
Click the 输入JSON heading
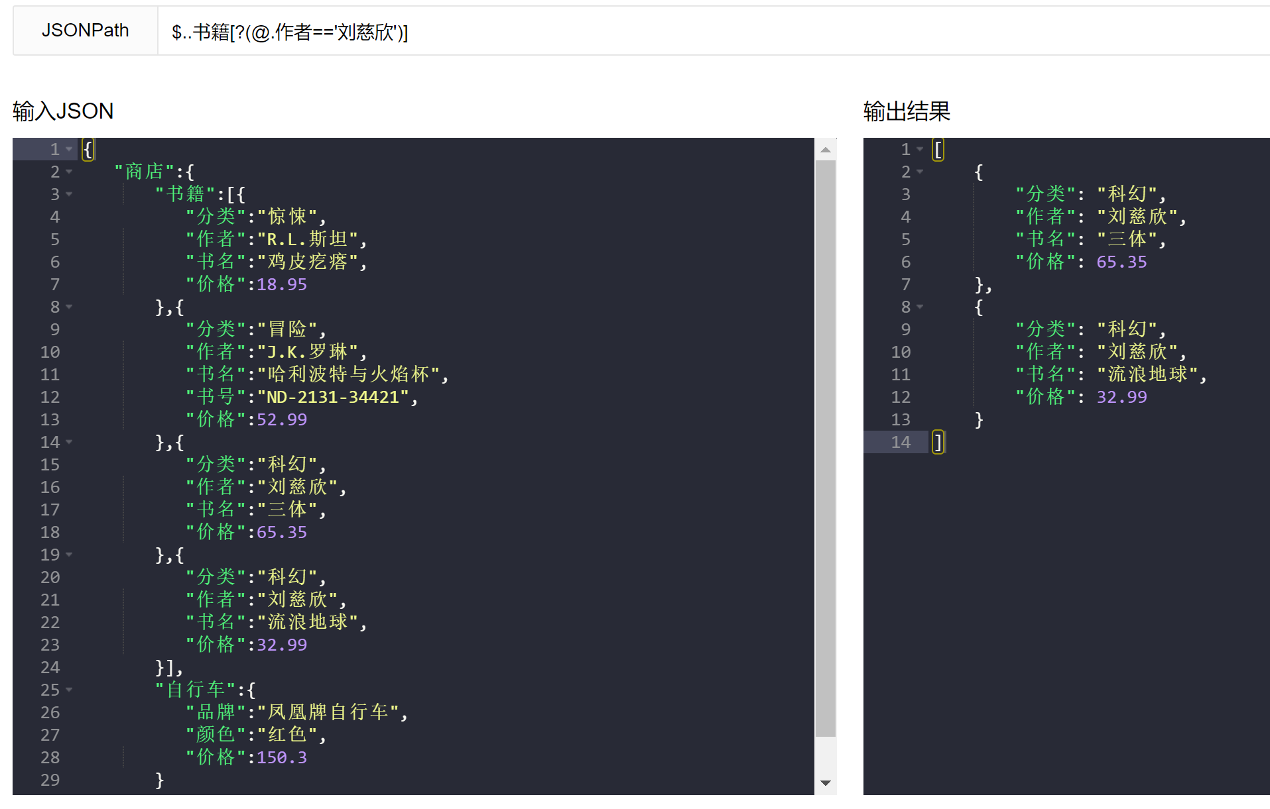point(63,111)
